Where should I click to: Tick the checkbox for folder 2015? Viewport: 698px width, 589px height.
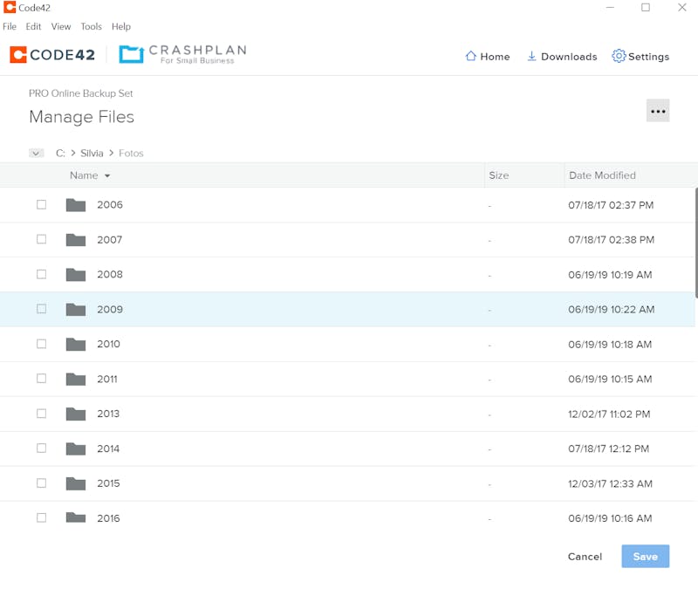click(41, 483)
